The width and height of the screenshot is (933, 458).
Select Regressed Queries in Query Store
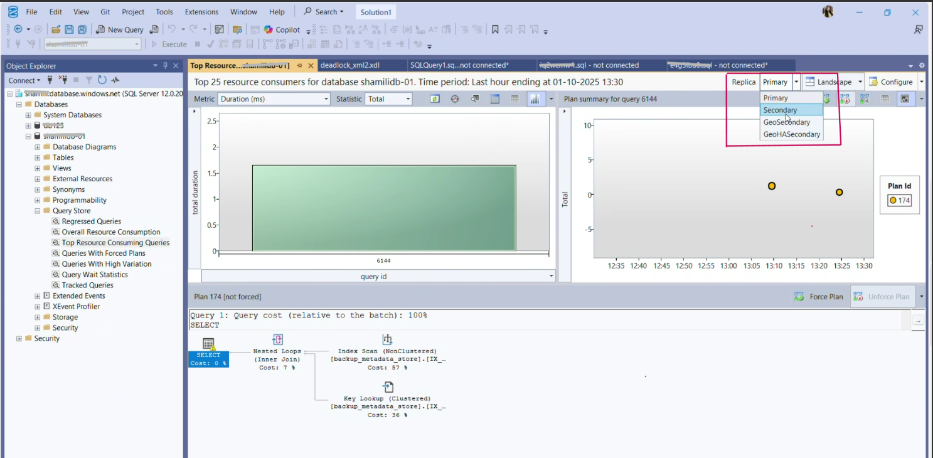(x=91, y=221)
